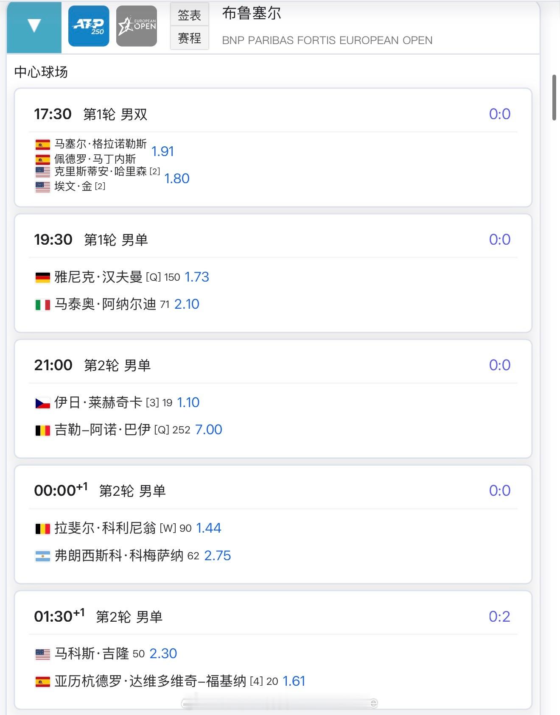Click the 0:2 score of 01:30 match

click(499, 617)
